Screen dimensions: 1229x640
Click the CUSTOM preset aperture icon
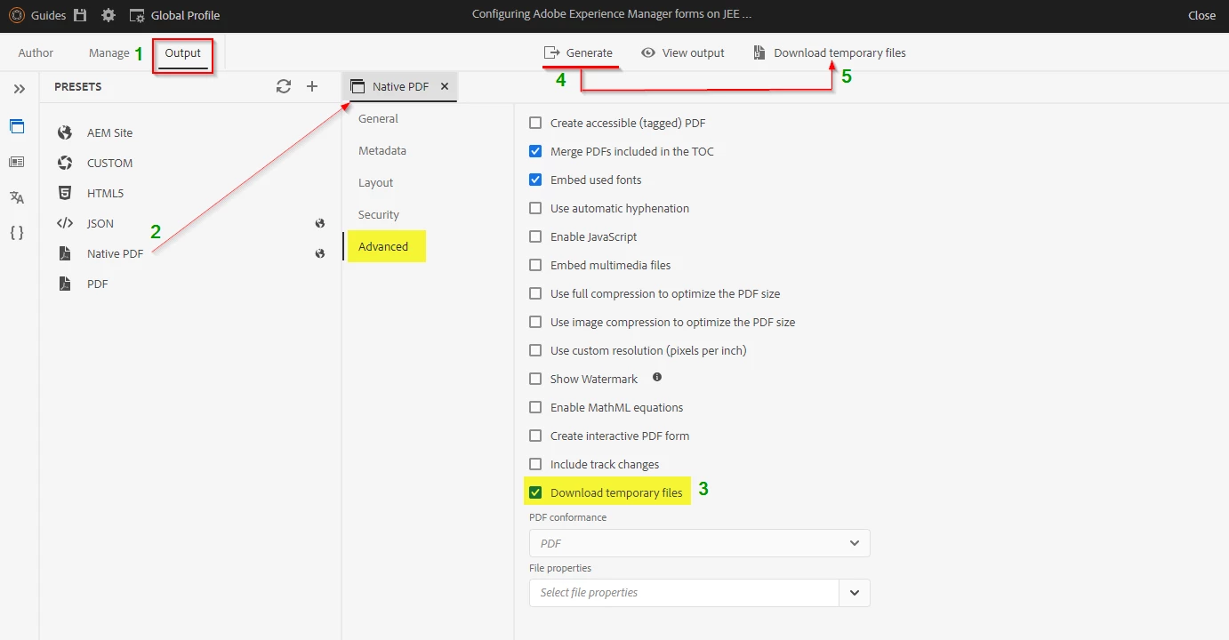coord(64,163)
